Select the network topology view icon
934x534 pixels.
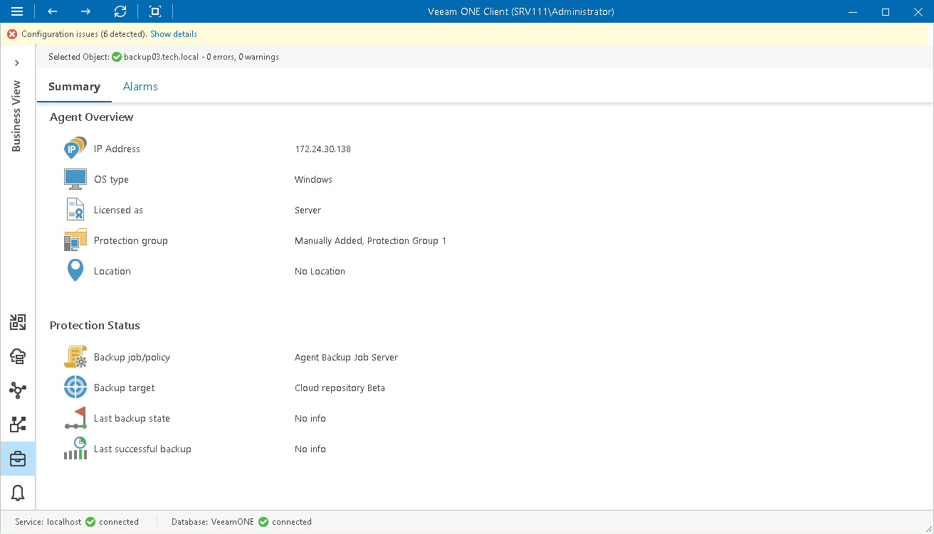(x=18, y=390)
